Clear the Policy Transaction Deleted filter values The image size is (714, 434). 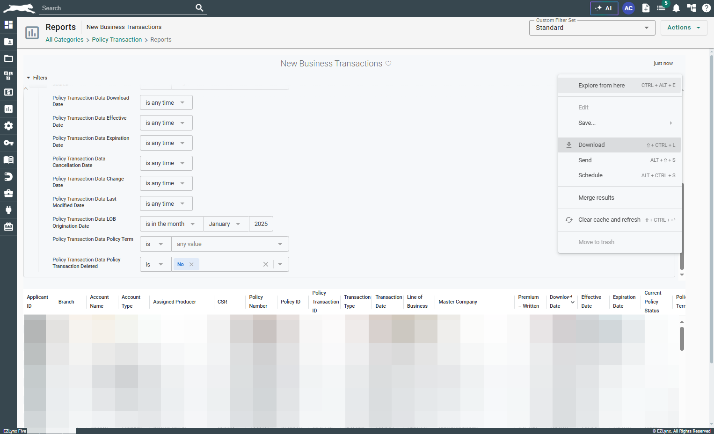[x=266, y=264]
